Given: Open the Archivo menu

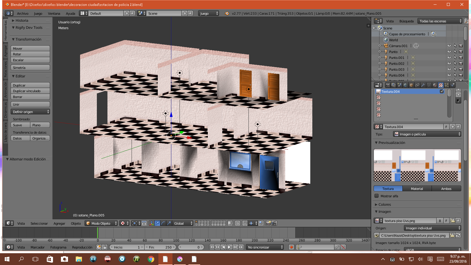Looking at the screenshot, I should 23,14.
